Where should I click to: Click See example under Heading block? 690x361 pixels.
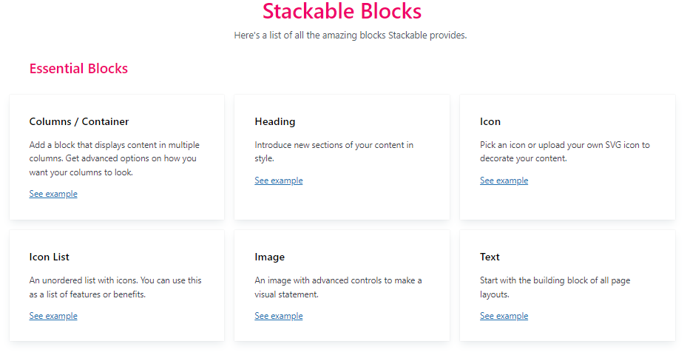279,180
